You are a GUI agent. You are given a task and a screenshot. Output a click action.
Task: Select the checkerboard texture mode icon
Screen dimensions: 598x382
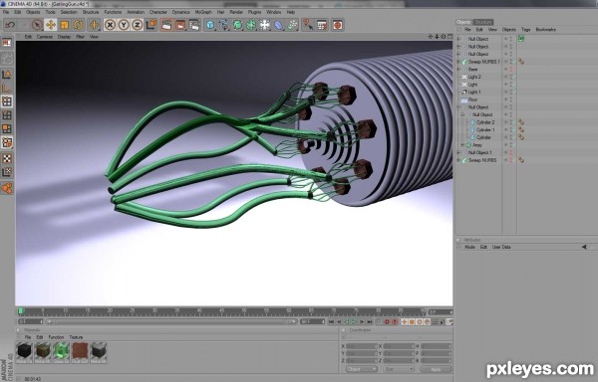[7, 158]
